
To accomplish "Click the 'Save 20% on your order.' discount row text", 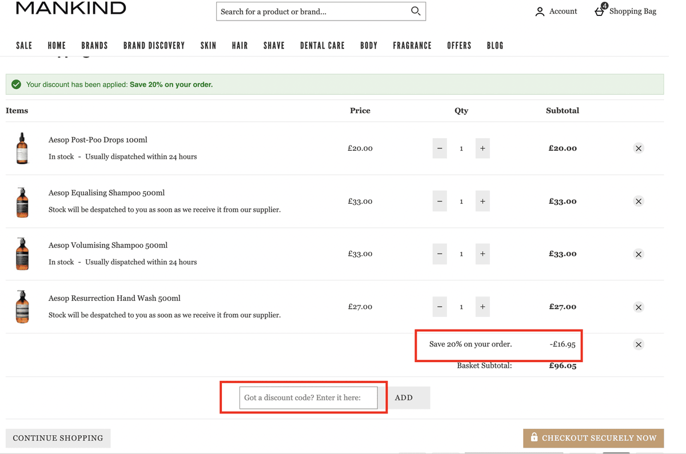I will click(x=470, y=344).
